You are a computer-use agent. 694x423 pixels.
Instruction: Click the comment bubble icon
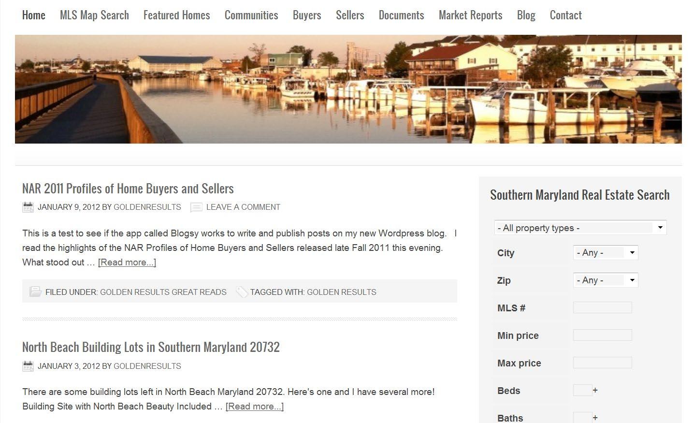pyautogui.click(x=196, y=207)
